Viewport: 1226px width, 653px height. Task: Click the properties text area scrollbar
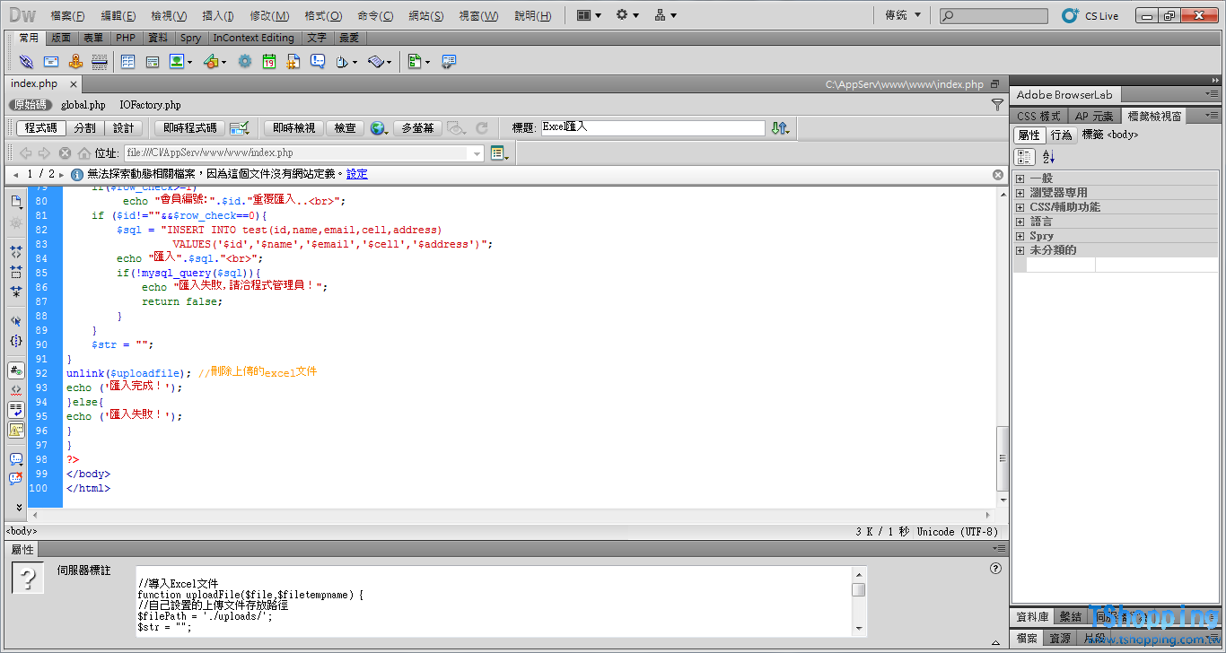(x=859, y=600)
